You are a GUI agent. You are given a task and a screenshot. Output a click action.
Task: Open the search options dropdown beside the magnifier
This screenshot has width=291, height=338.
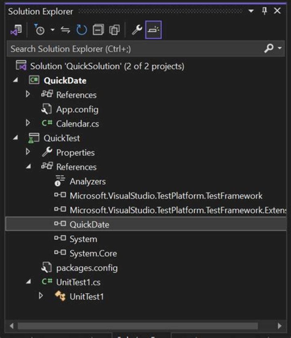coord(279,48)
